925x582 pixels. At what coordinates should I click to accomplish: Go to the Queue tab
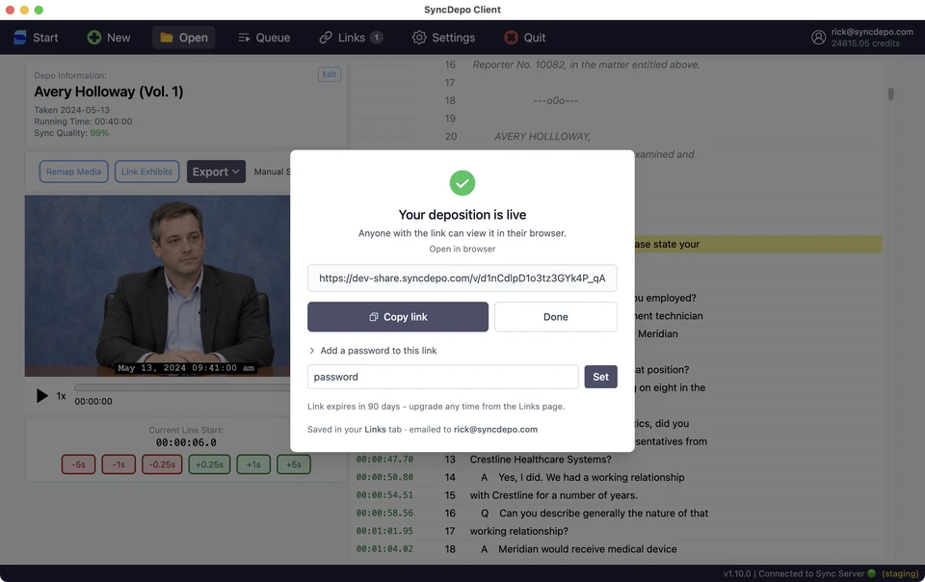[x=264, y=38]
